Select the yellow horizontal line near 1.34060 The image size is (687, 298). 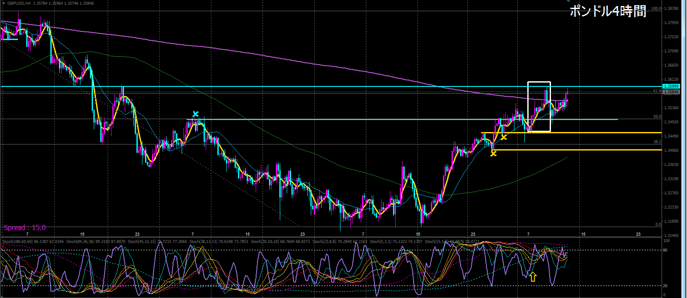pos(577,150)
